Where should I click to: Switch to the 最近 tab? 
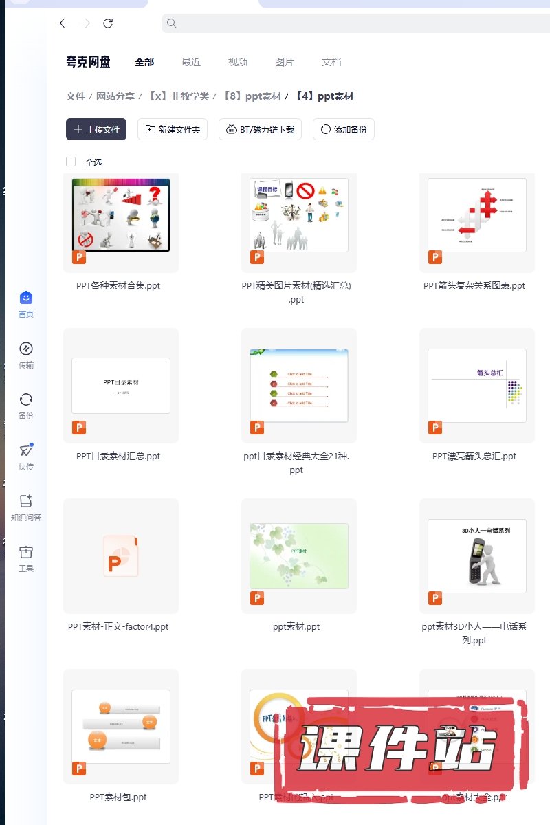(191, 62)
